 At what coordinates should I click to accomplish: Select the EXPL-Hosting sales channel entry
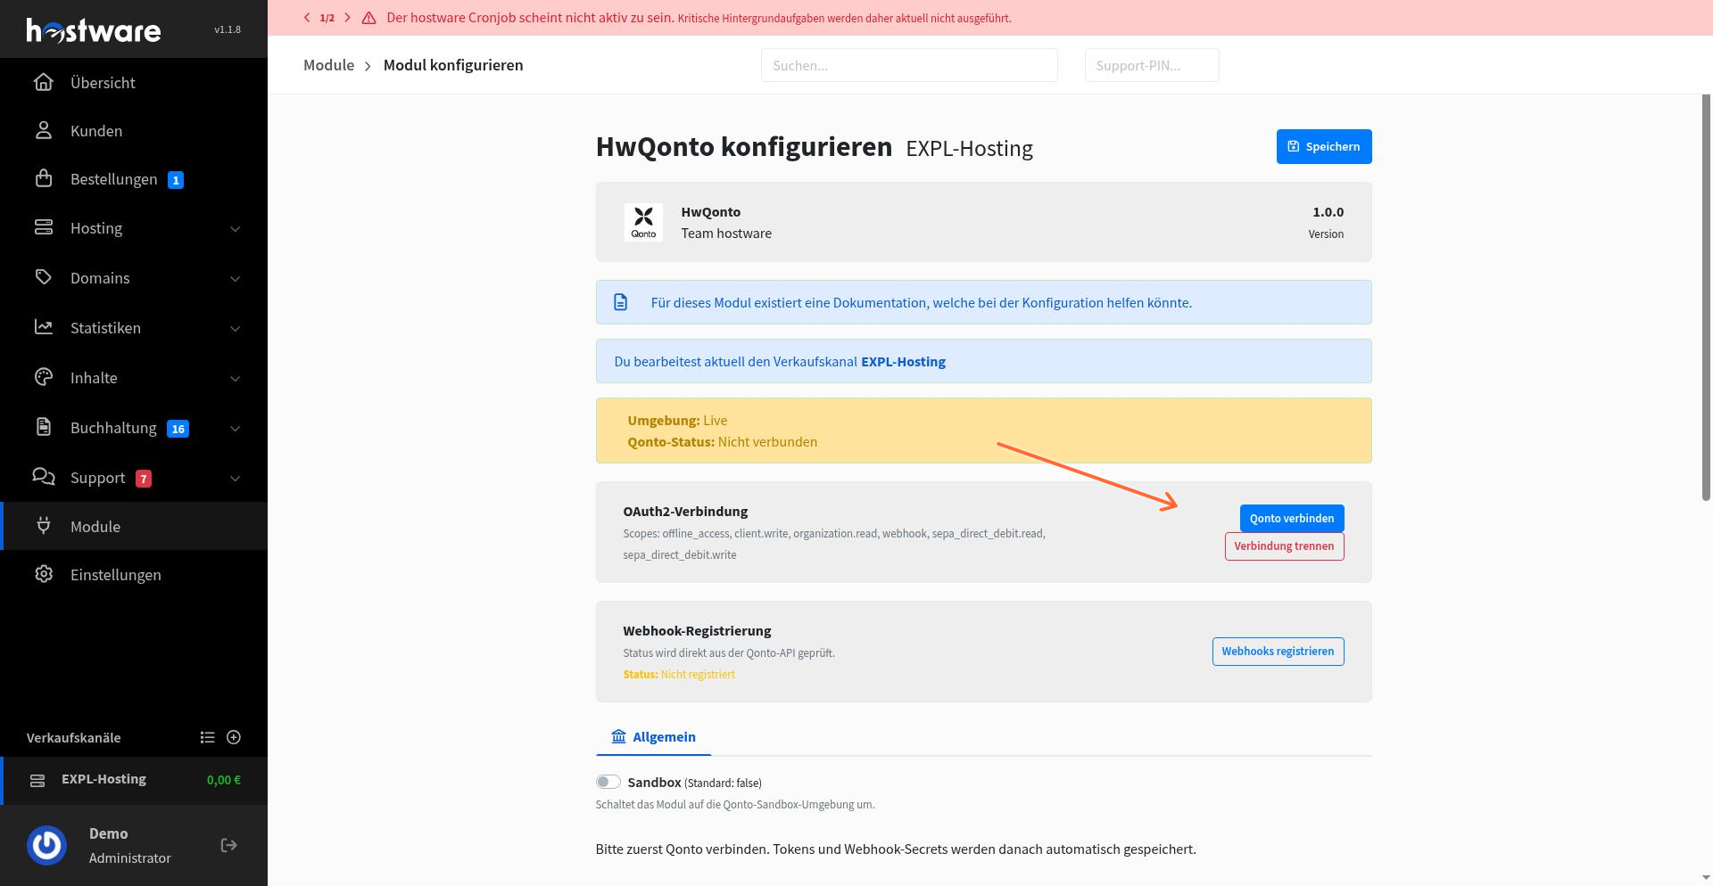(x=134, y=780)
